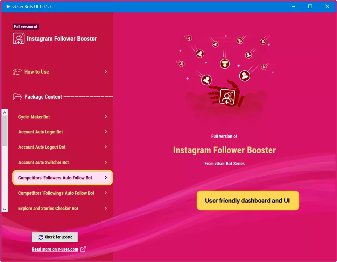Expand Competitors' Followers Auto Follow Bot arrow

[x=106, y=178]
